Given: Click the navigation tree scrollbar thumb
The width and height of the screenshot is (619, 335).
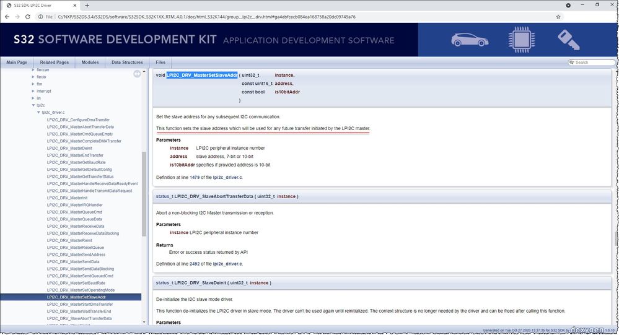Looking at the screenshot, I should (144, 194).
